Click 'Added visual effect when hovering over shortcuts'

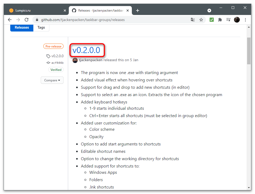coord(127,80)
